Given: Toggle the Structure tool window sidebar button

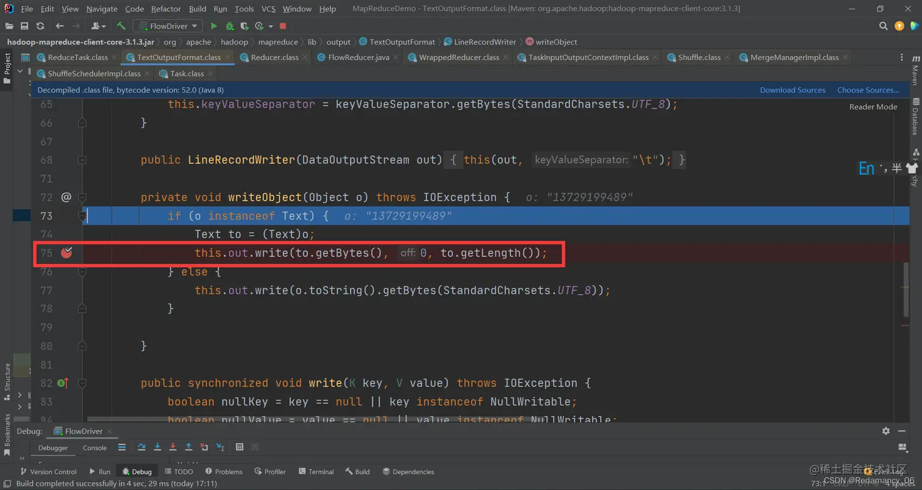Looking at the screenshot, I should coord(7,381).
